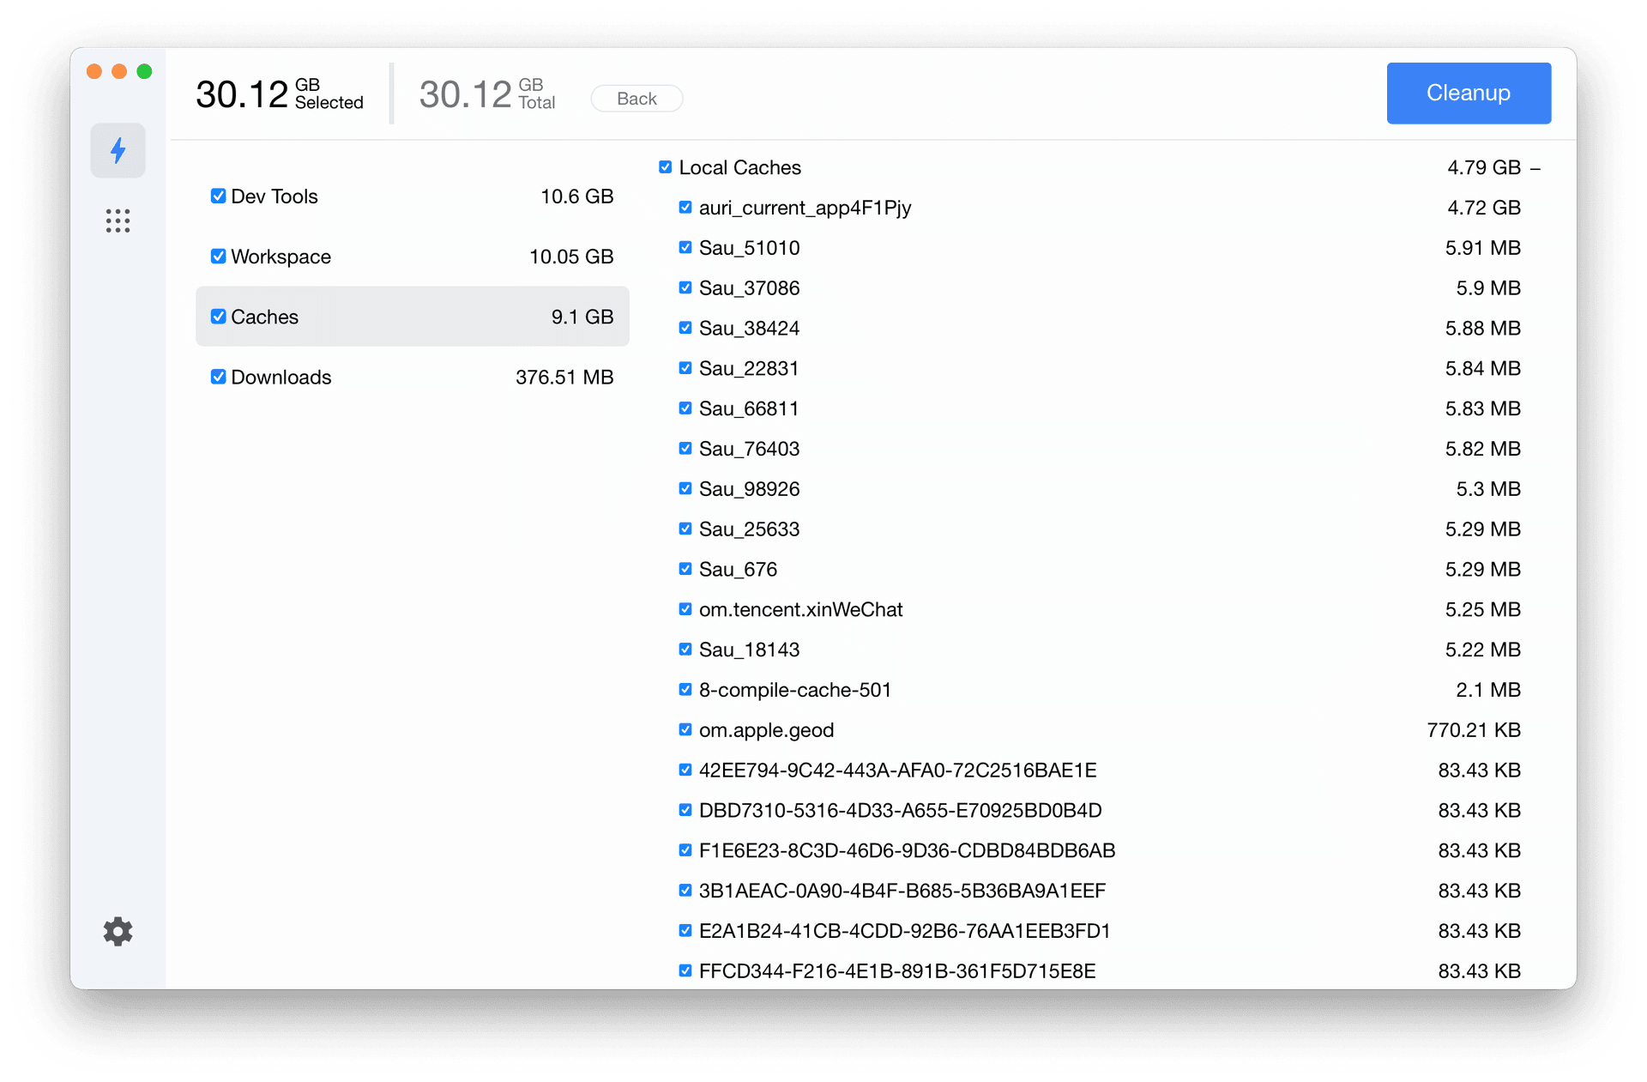Deselect auri_current_app4F1Pjy cache checkbox
Viewport: 1647px width, 1082px height.
coord(685,208)
